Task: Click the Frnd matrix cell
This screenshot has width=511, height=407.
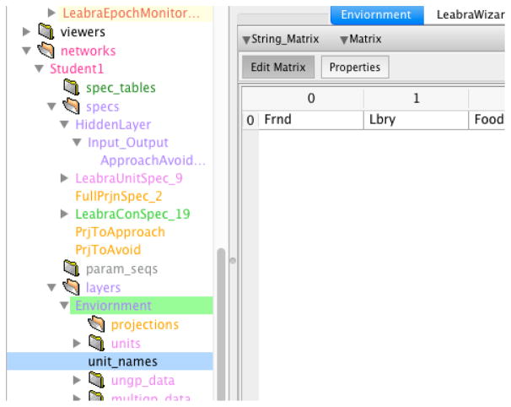Action: [x=310, y=121]
